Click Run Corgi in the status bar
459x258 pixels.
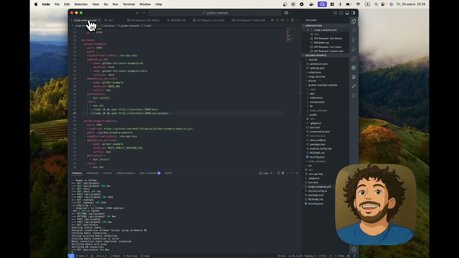[x=130, y=256]
